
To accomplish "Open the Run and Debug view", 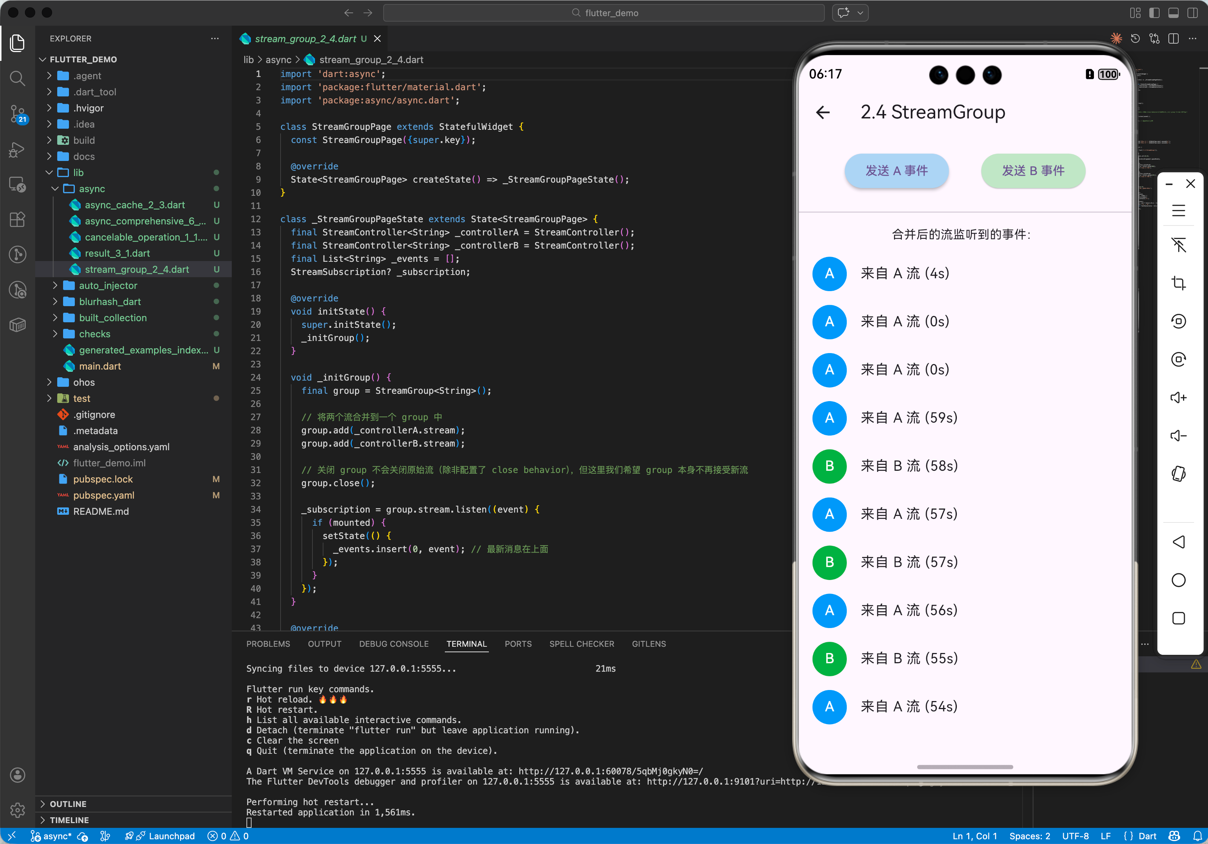I will [17, 150].
